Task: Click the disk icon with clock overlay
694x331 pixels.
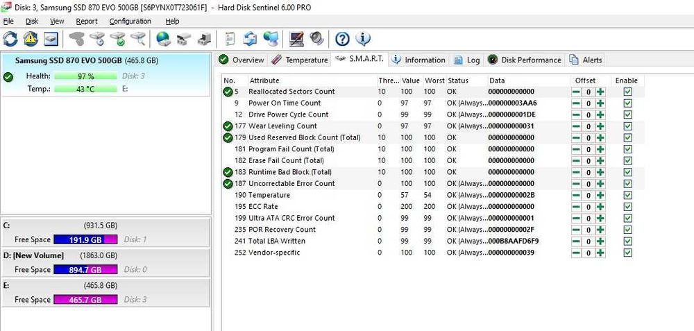Action: point(97,39)
